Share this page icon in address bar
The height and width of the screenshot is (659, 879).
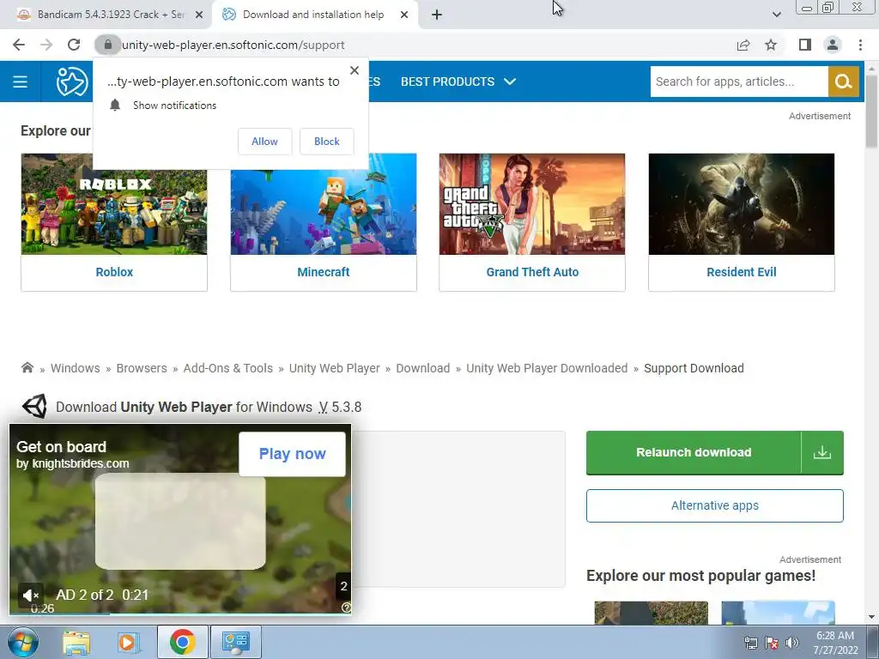pyautogui.click(x=743, y=45)
